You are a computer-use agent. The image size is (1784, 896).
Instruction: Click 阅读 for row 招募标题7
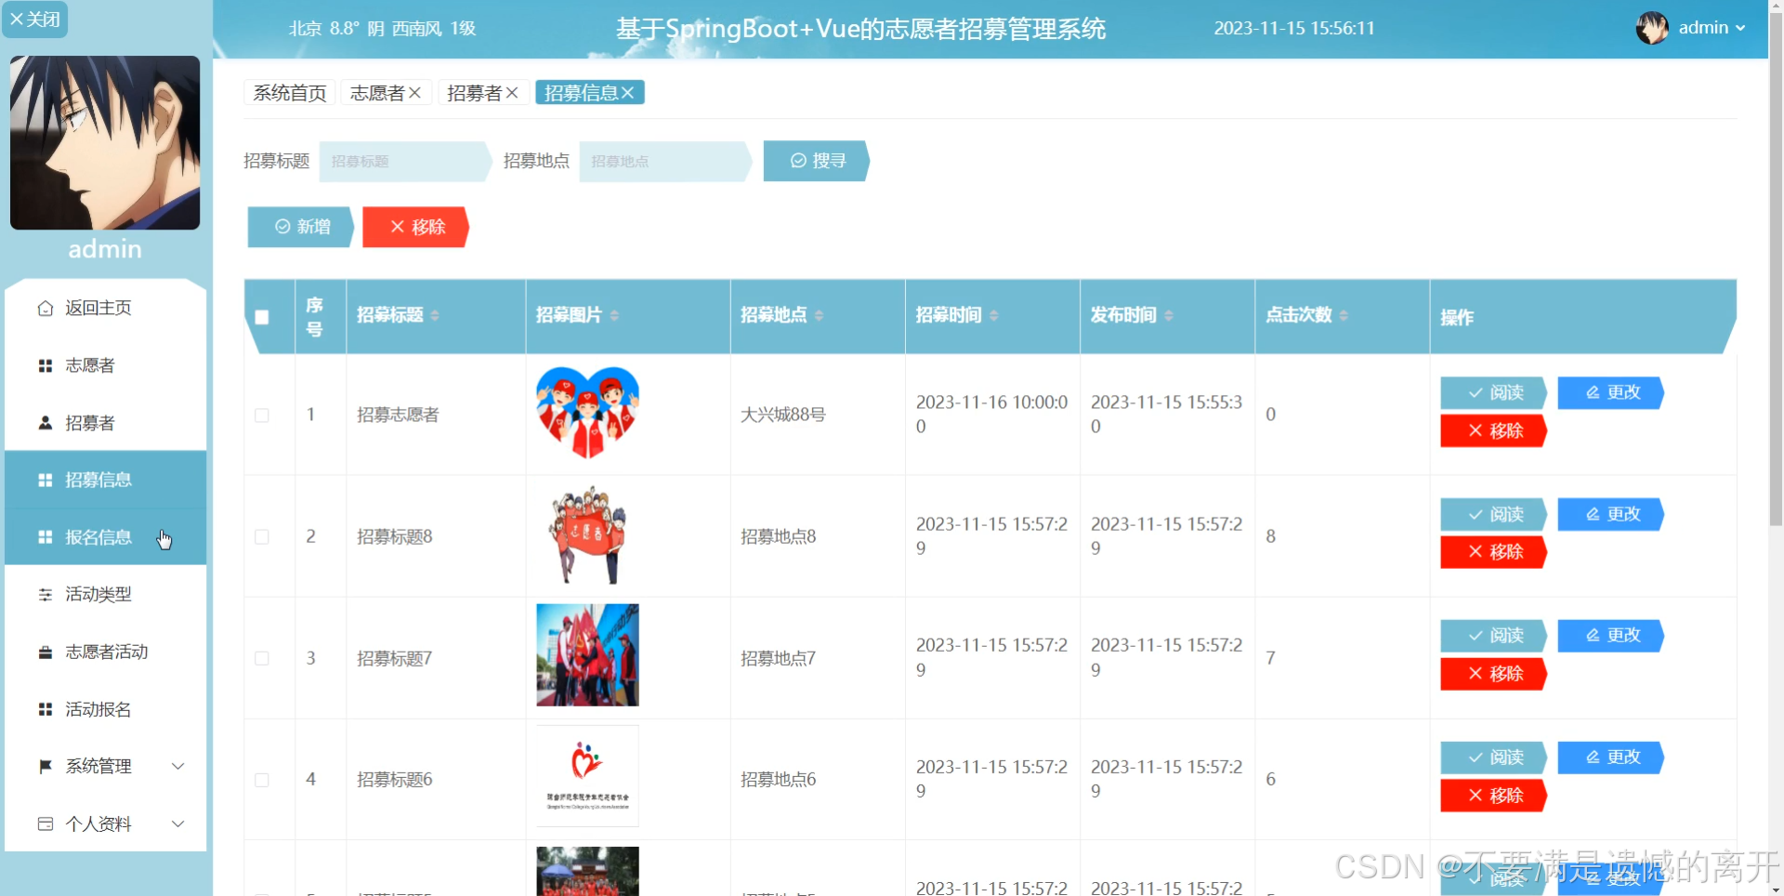point(1493,637)
